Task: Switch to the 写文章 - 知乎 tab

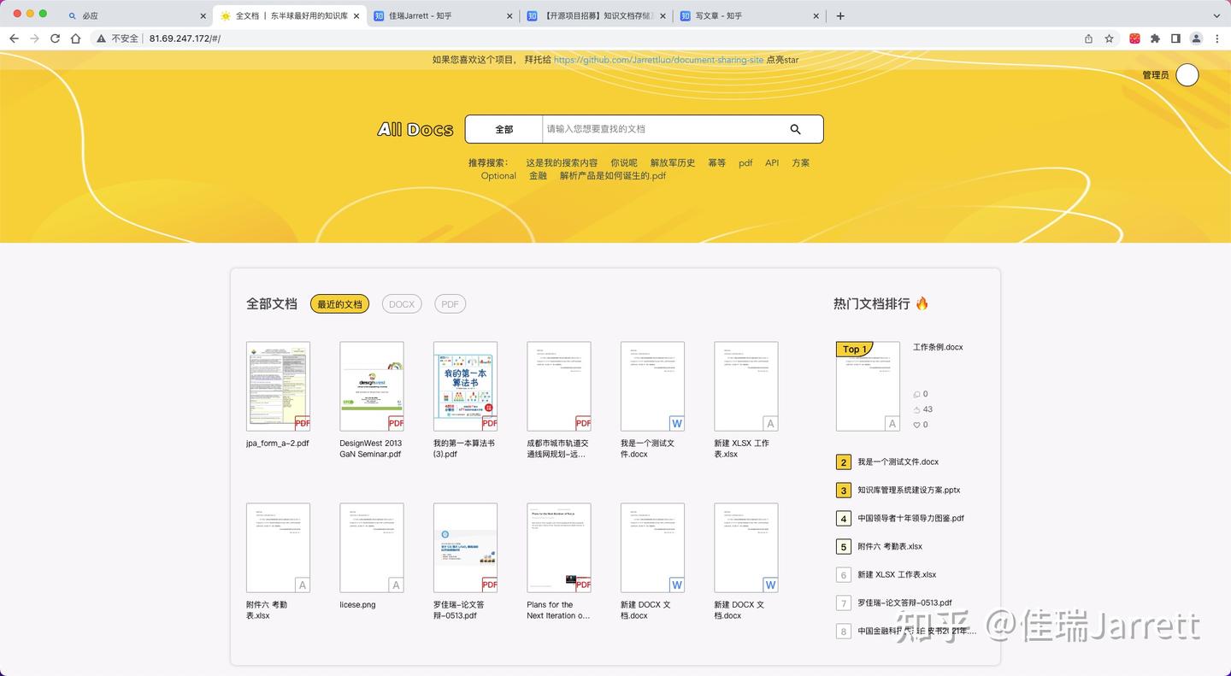Action: pyautogui.click(x=732, y=15)
